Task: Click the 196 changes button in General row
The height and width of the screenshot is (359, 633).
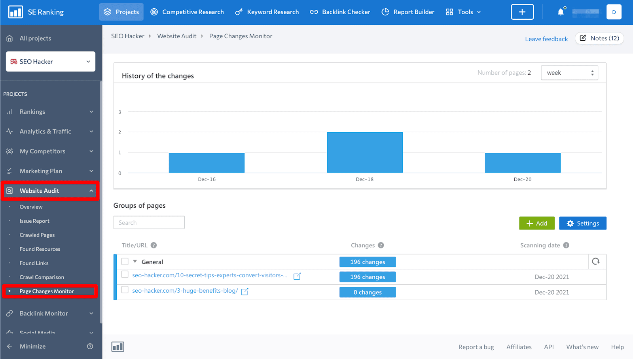Action: coord(368,262)
